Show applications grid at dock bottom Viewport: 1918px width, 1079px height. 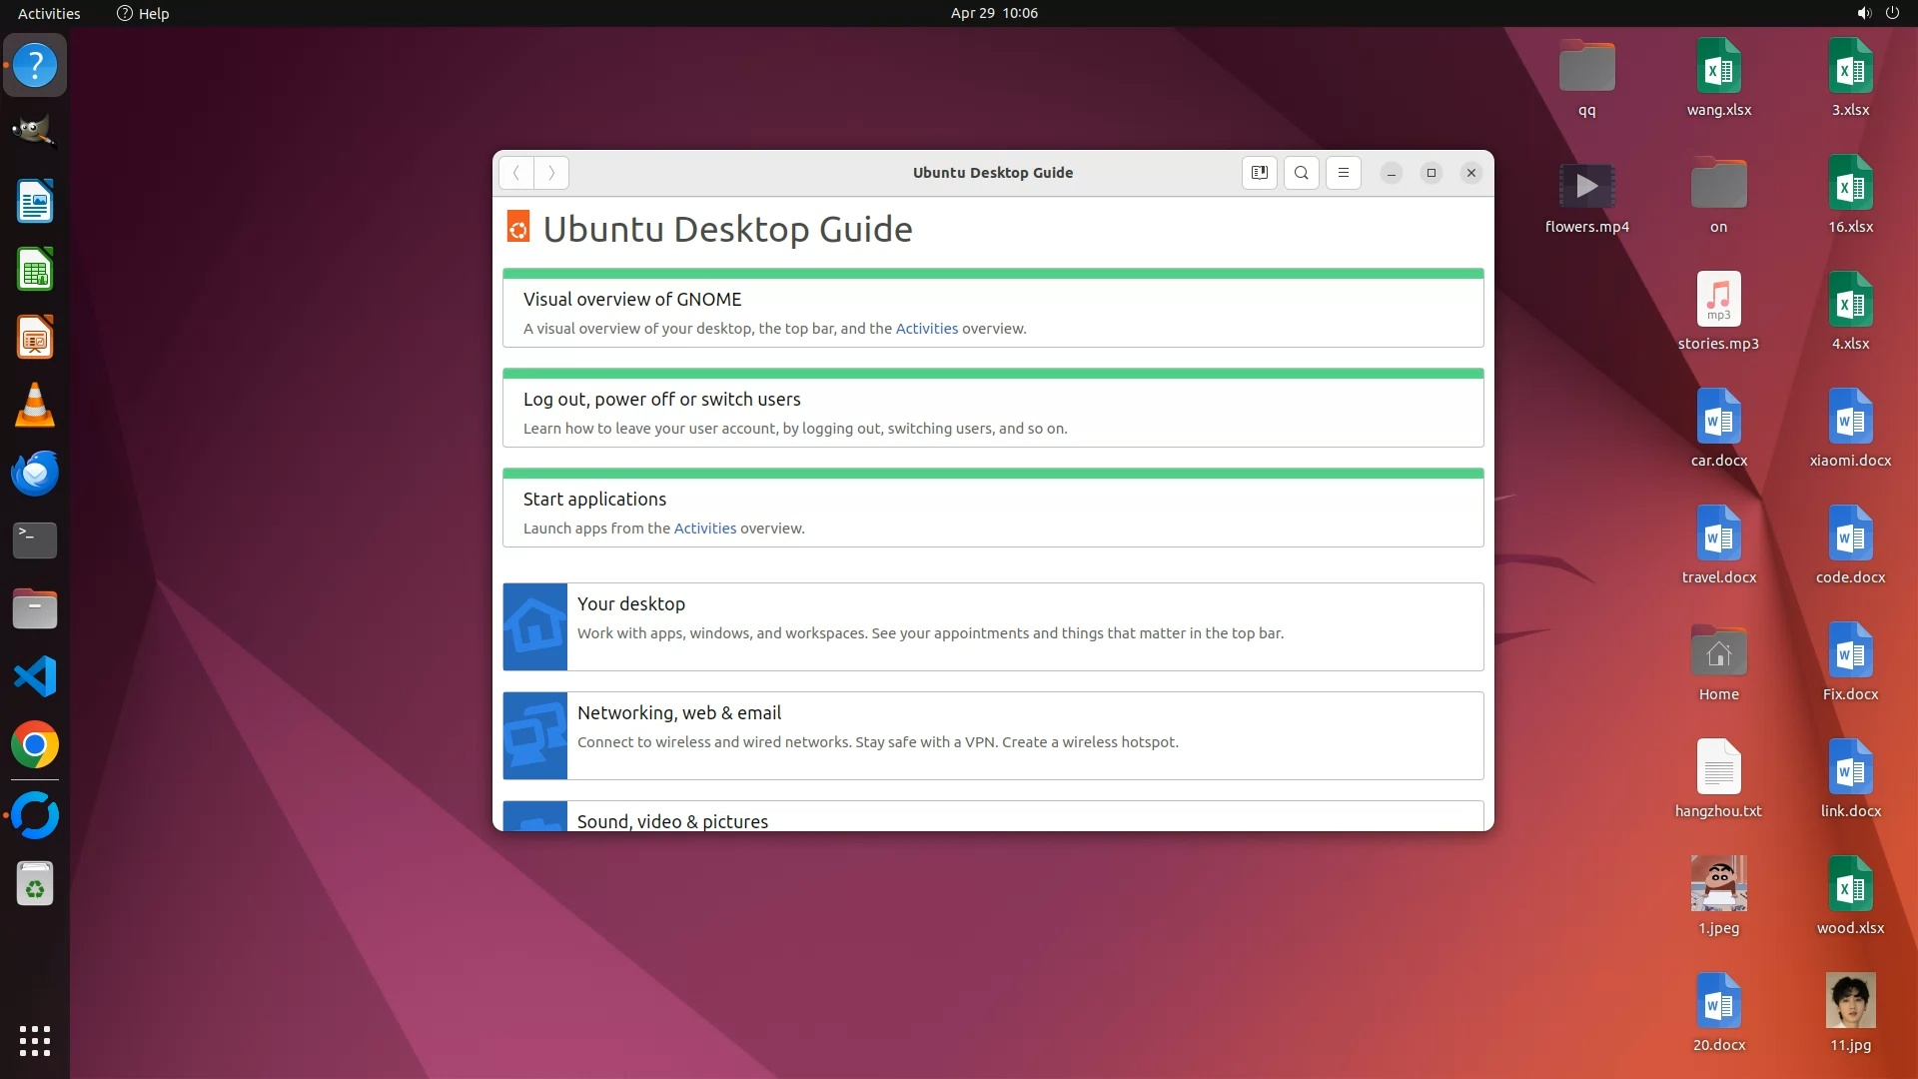[x=35, y=1040]
